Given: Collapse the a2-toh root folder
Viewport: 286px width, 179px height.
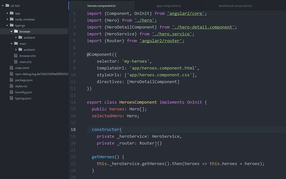Looking at the screenshot, I should click(2, 5).
